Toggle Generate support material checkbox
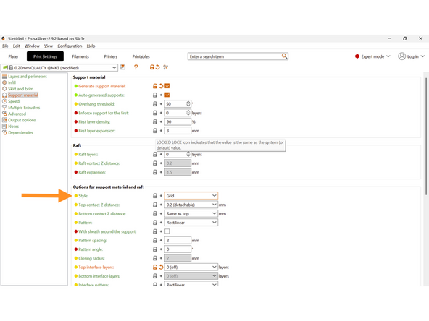The width and height of the screenshot is (429, 321). [x=167, y=86]
